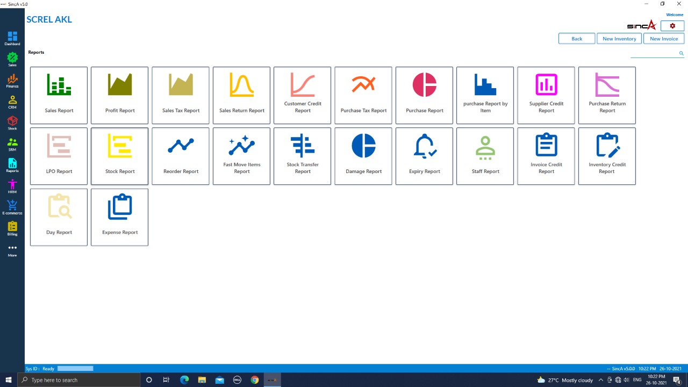Image resolution: width=688 pixels, height=387 pixels.
Task: Go to Dashboard in the sidebar
Action: (12, 39)
